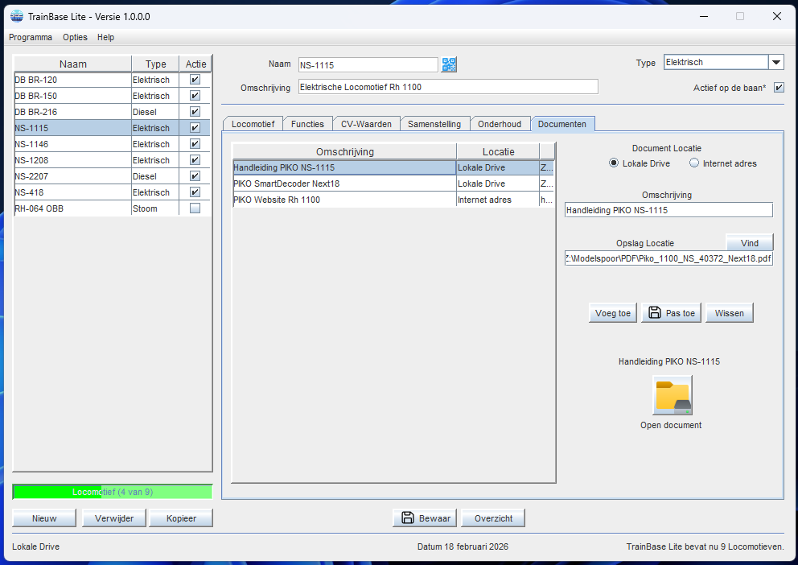Click the floppy disk Bewaar button

(x=425, y=518)
